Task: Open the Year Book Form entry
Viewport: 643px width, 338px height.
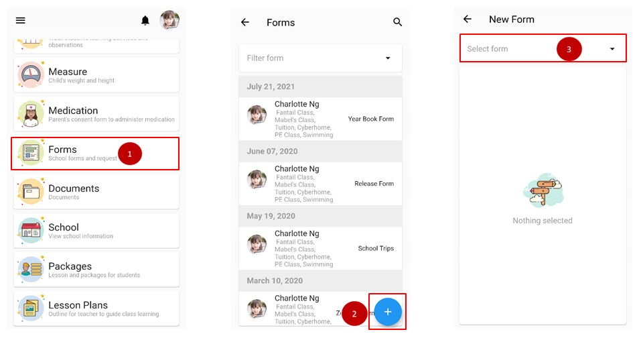Action: pyautogui.click(x=320, y=119)
